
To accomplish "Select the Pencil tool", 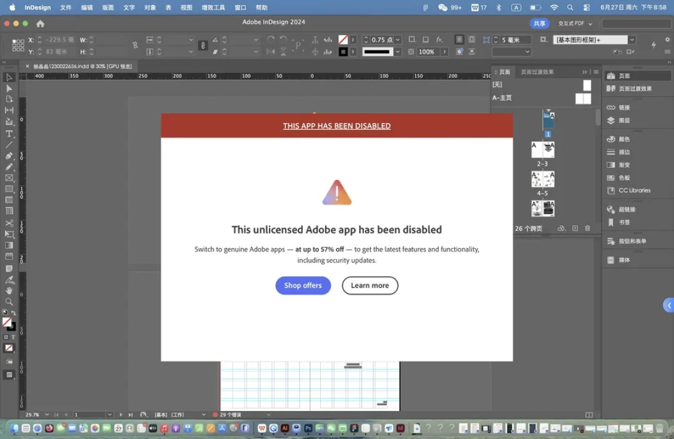I will point(9,167).
